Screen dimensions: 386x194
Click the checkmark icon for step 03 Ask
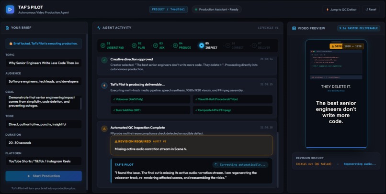pyautogui.click(x=156, y=45)
